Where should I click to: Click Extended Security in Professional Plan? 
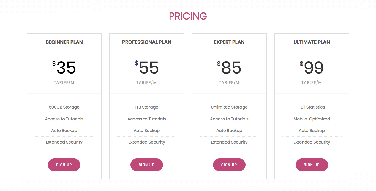[x=147, y=142]
